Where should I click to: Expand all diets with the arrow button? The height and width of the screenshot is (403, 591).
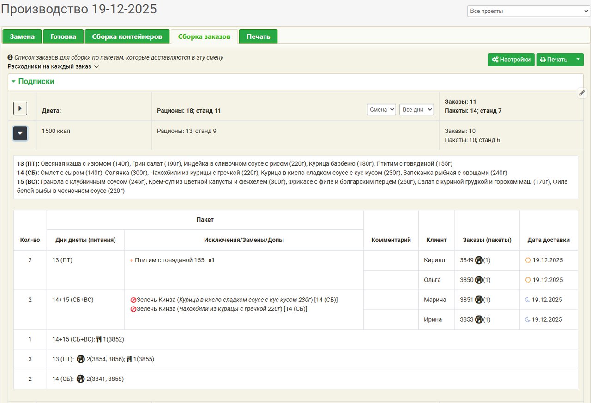[x=20, y=109]
